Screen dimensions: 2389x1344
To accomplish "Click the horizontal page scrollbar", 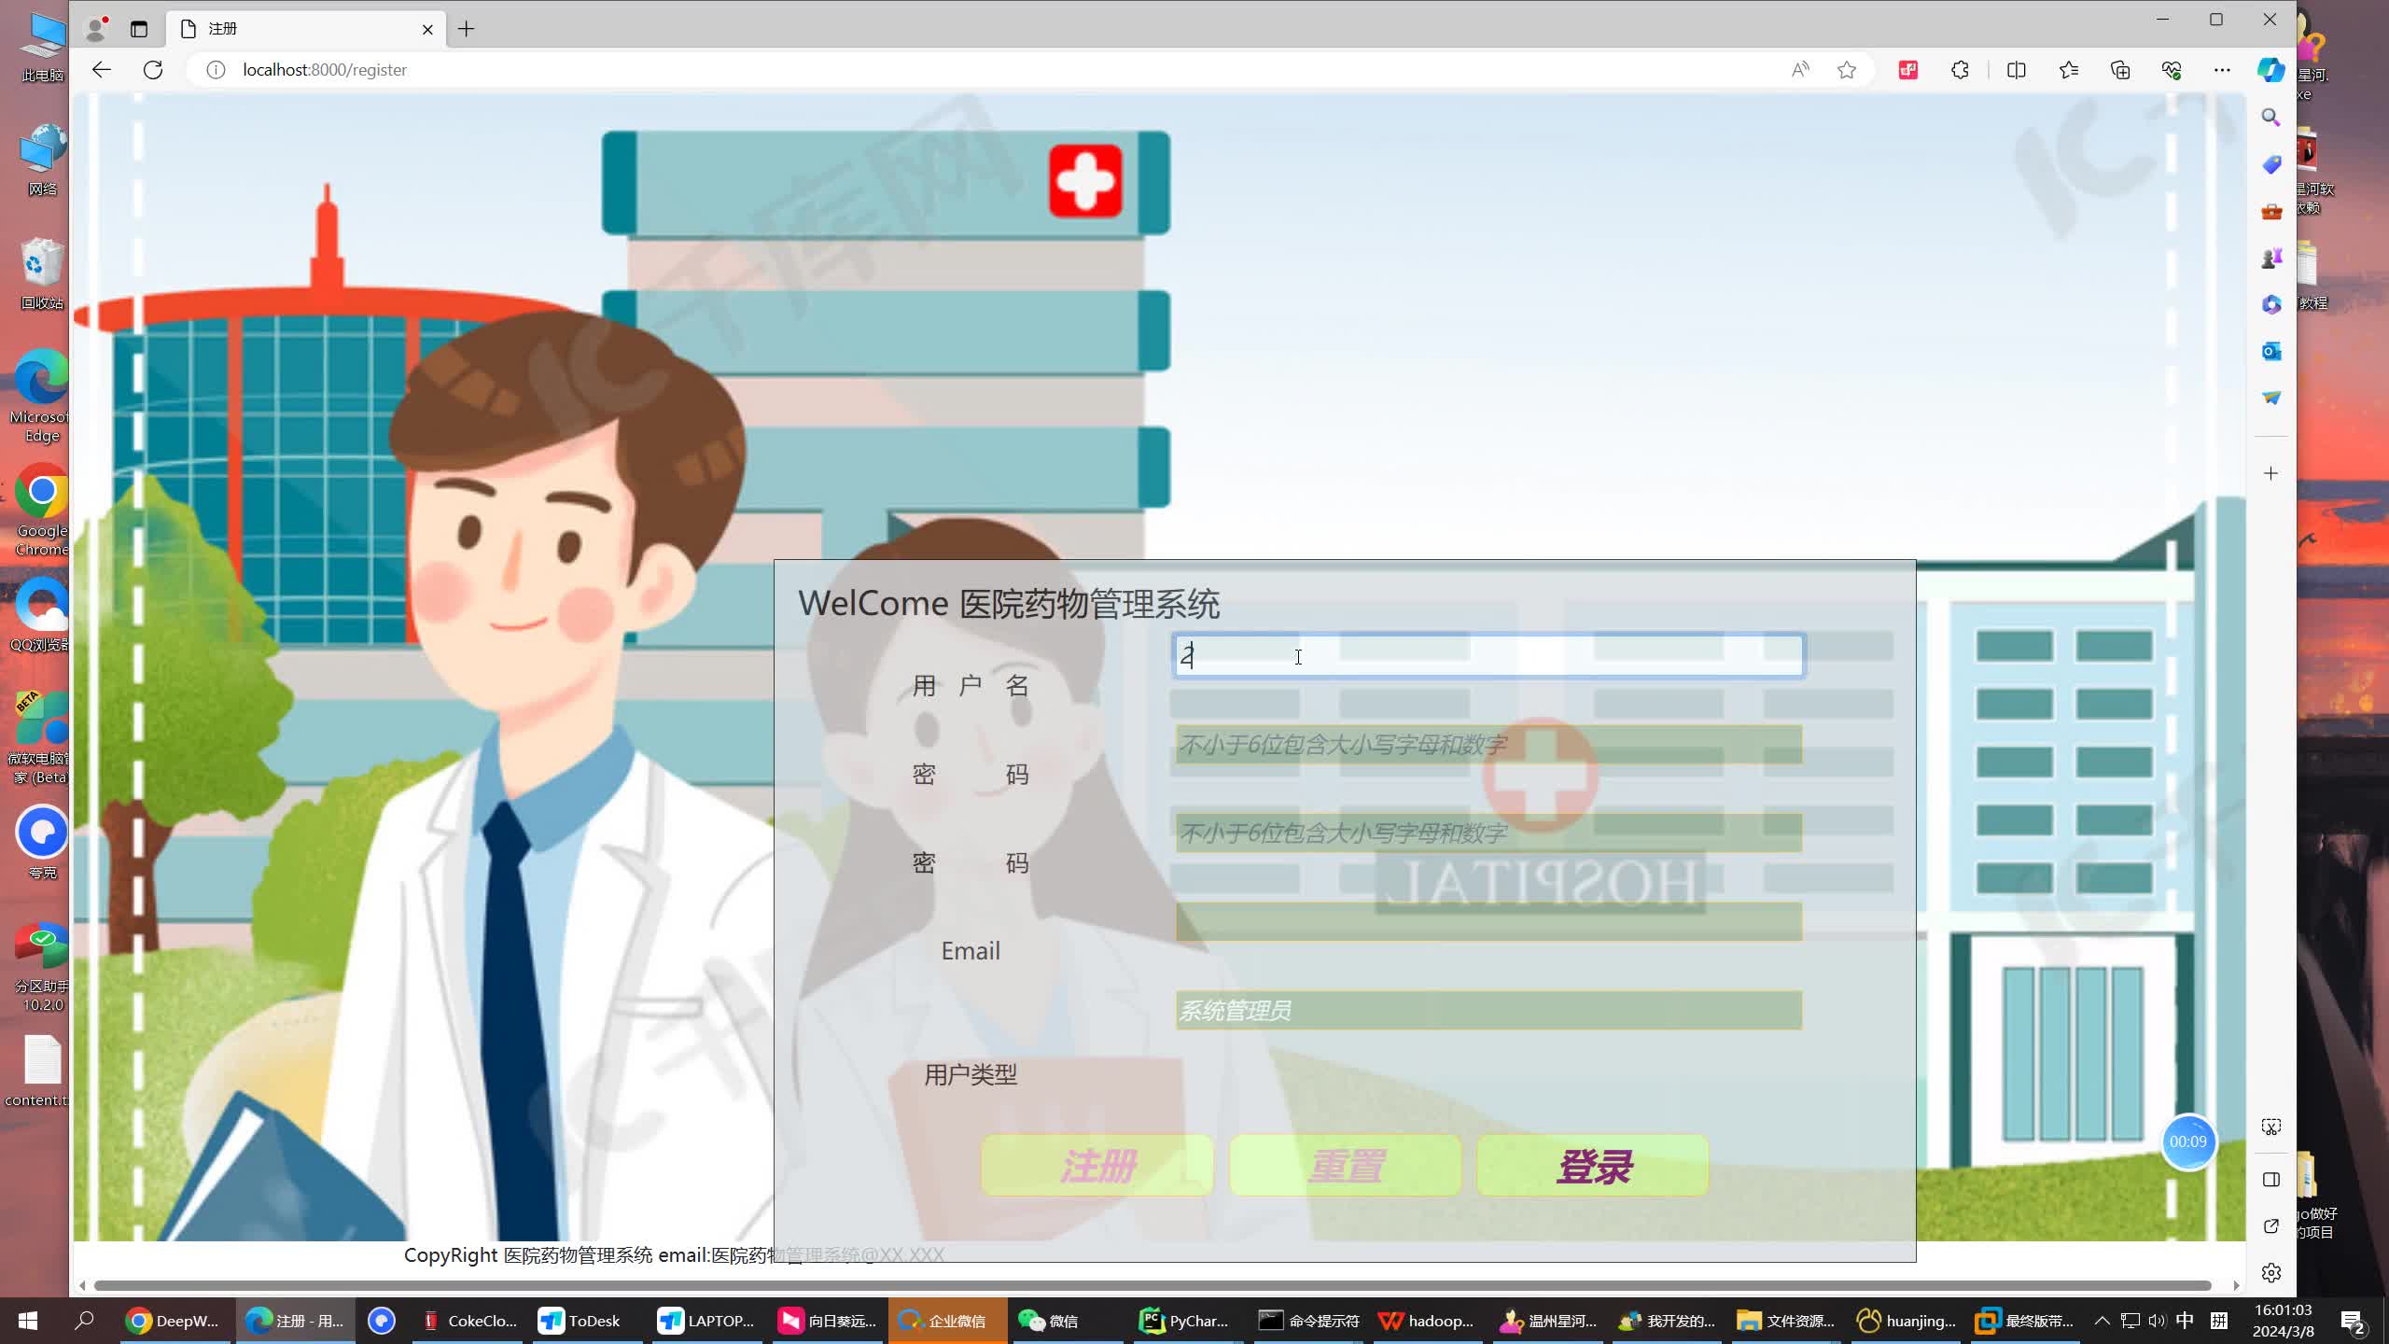I will click(x=1152, y=1286).
